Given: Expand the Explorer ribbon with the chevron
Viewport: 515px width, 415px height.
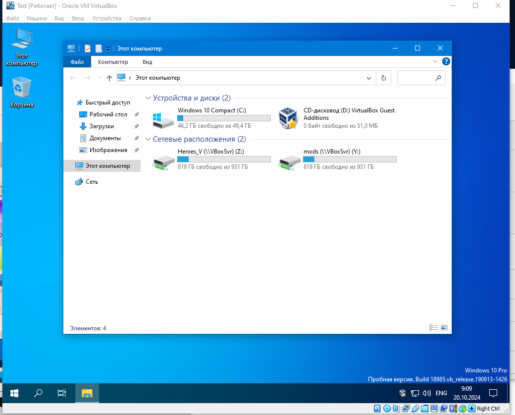Looking at the screenshot, I should tap(435, 61).
